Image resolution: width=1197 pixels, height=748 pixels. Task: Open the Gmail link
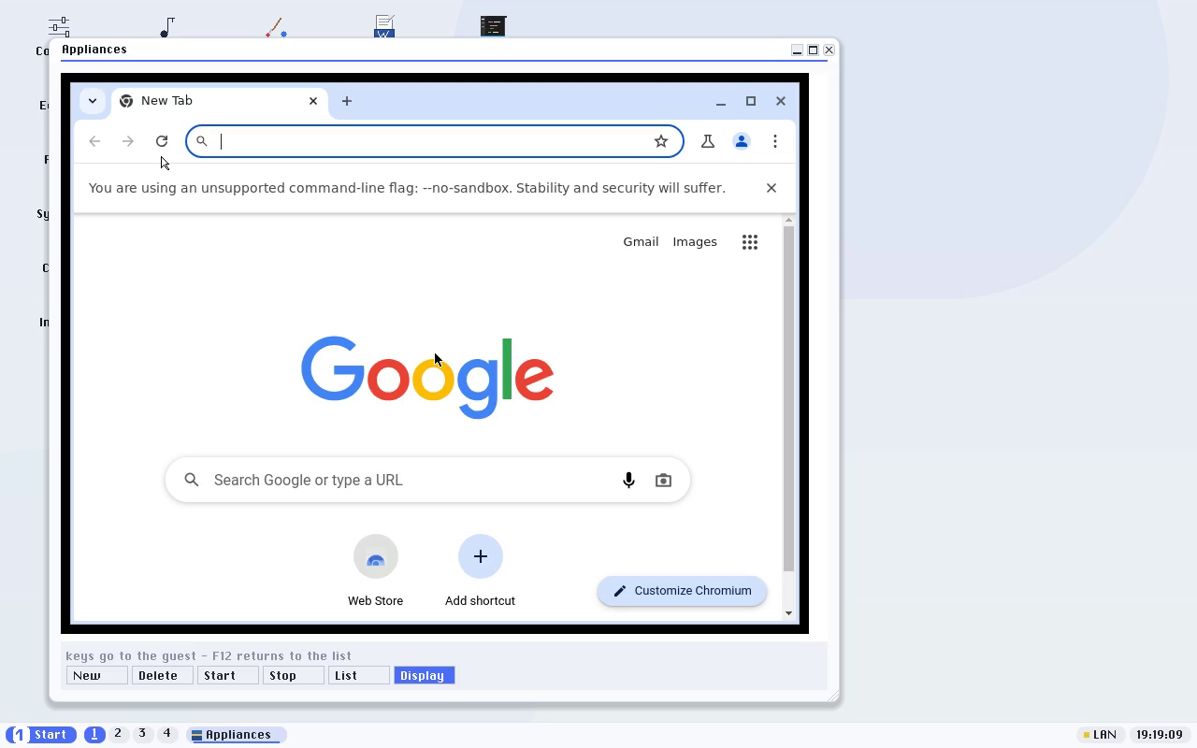pyautogui.click(x=641, y=242)
